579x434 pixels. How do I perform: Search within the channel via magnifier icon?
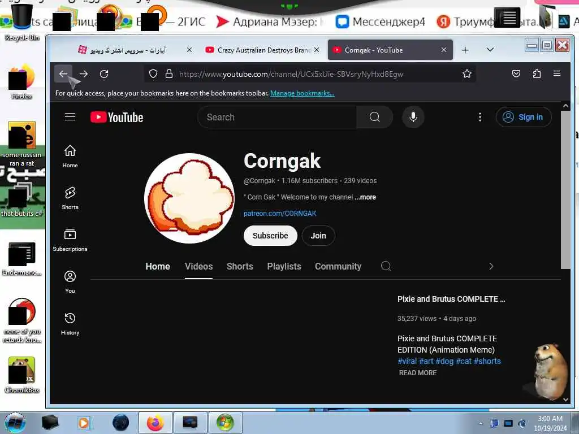click(x=386, y=266)
